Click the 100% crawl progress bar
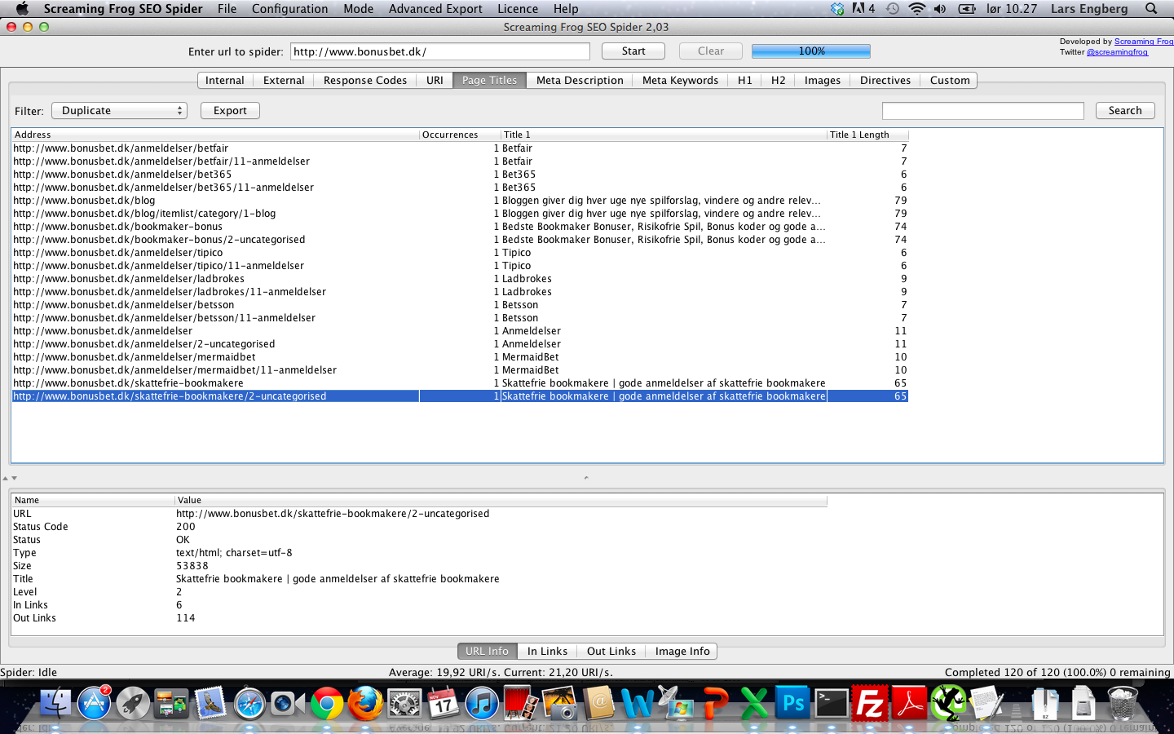1174x734 pixels. [x=811, y=51]
